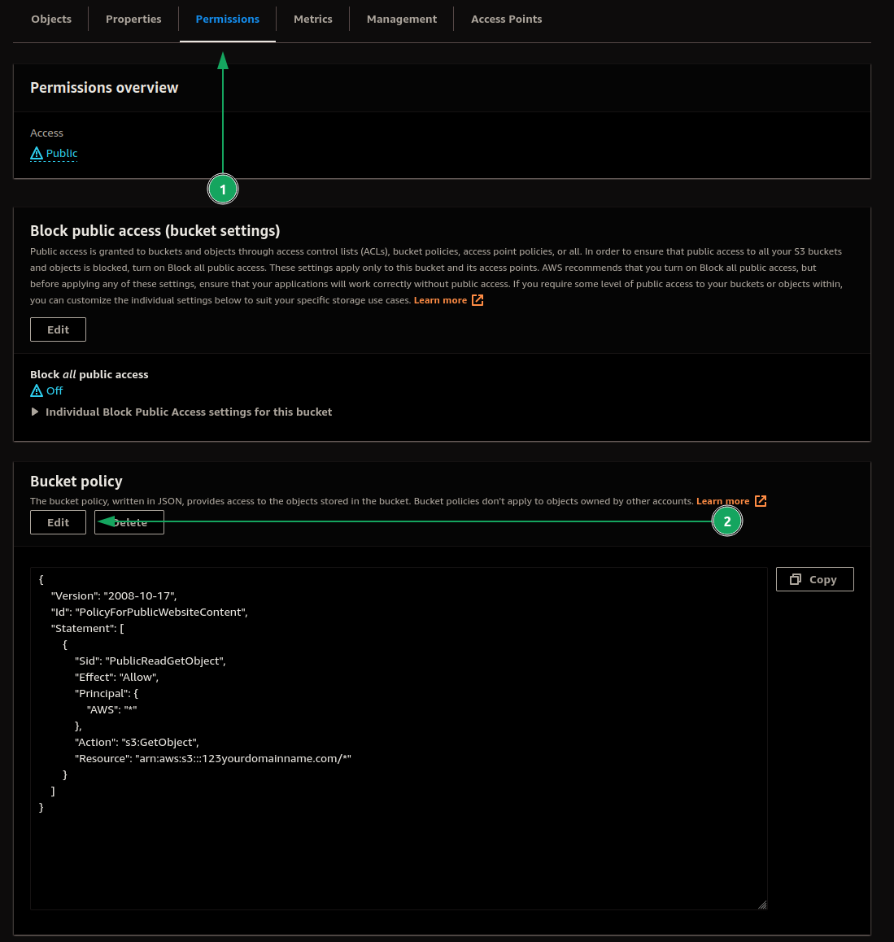Click the "Id": "PolicyForPublicWebsiteContent" line
The image size is (894, 942).
tap(150, 613)
